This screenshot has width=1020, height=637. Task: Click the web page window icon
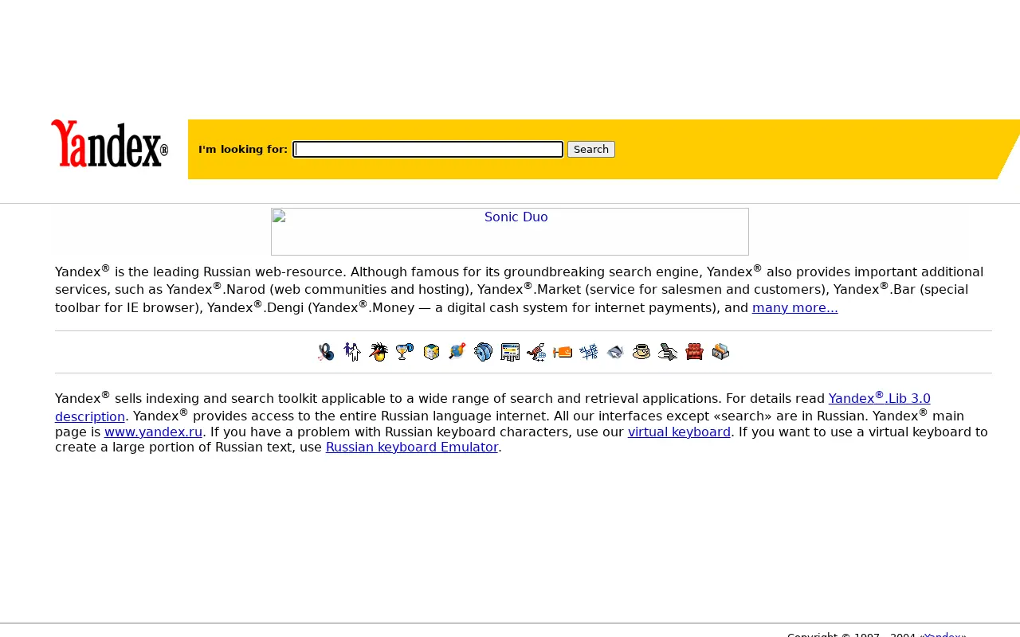point(510,352)
